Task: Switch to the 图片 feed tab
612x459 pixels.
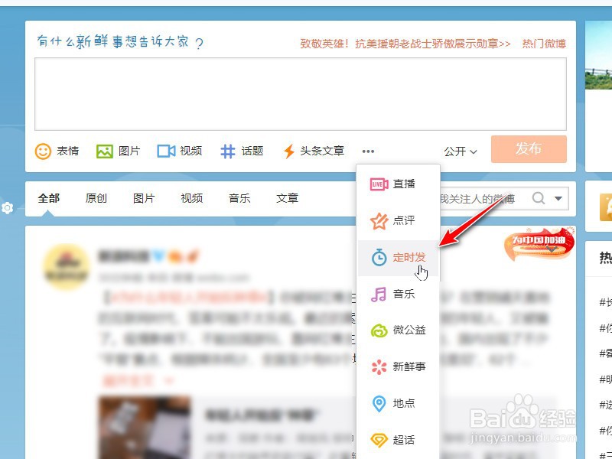Action: 144,198
